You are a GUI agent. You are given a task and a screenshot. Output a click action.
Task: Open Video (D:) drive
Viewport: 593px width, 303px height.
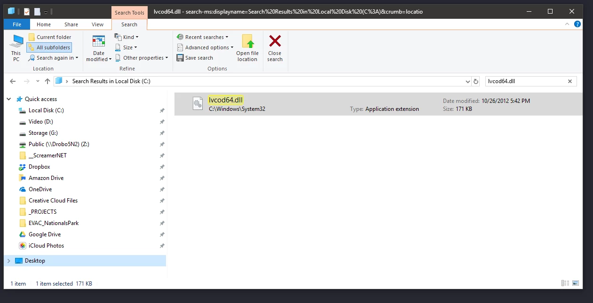click(41, 122)
